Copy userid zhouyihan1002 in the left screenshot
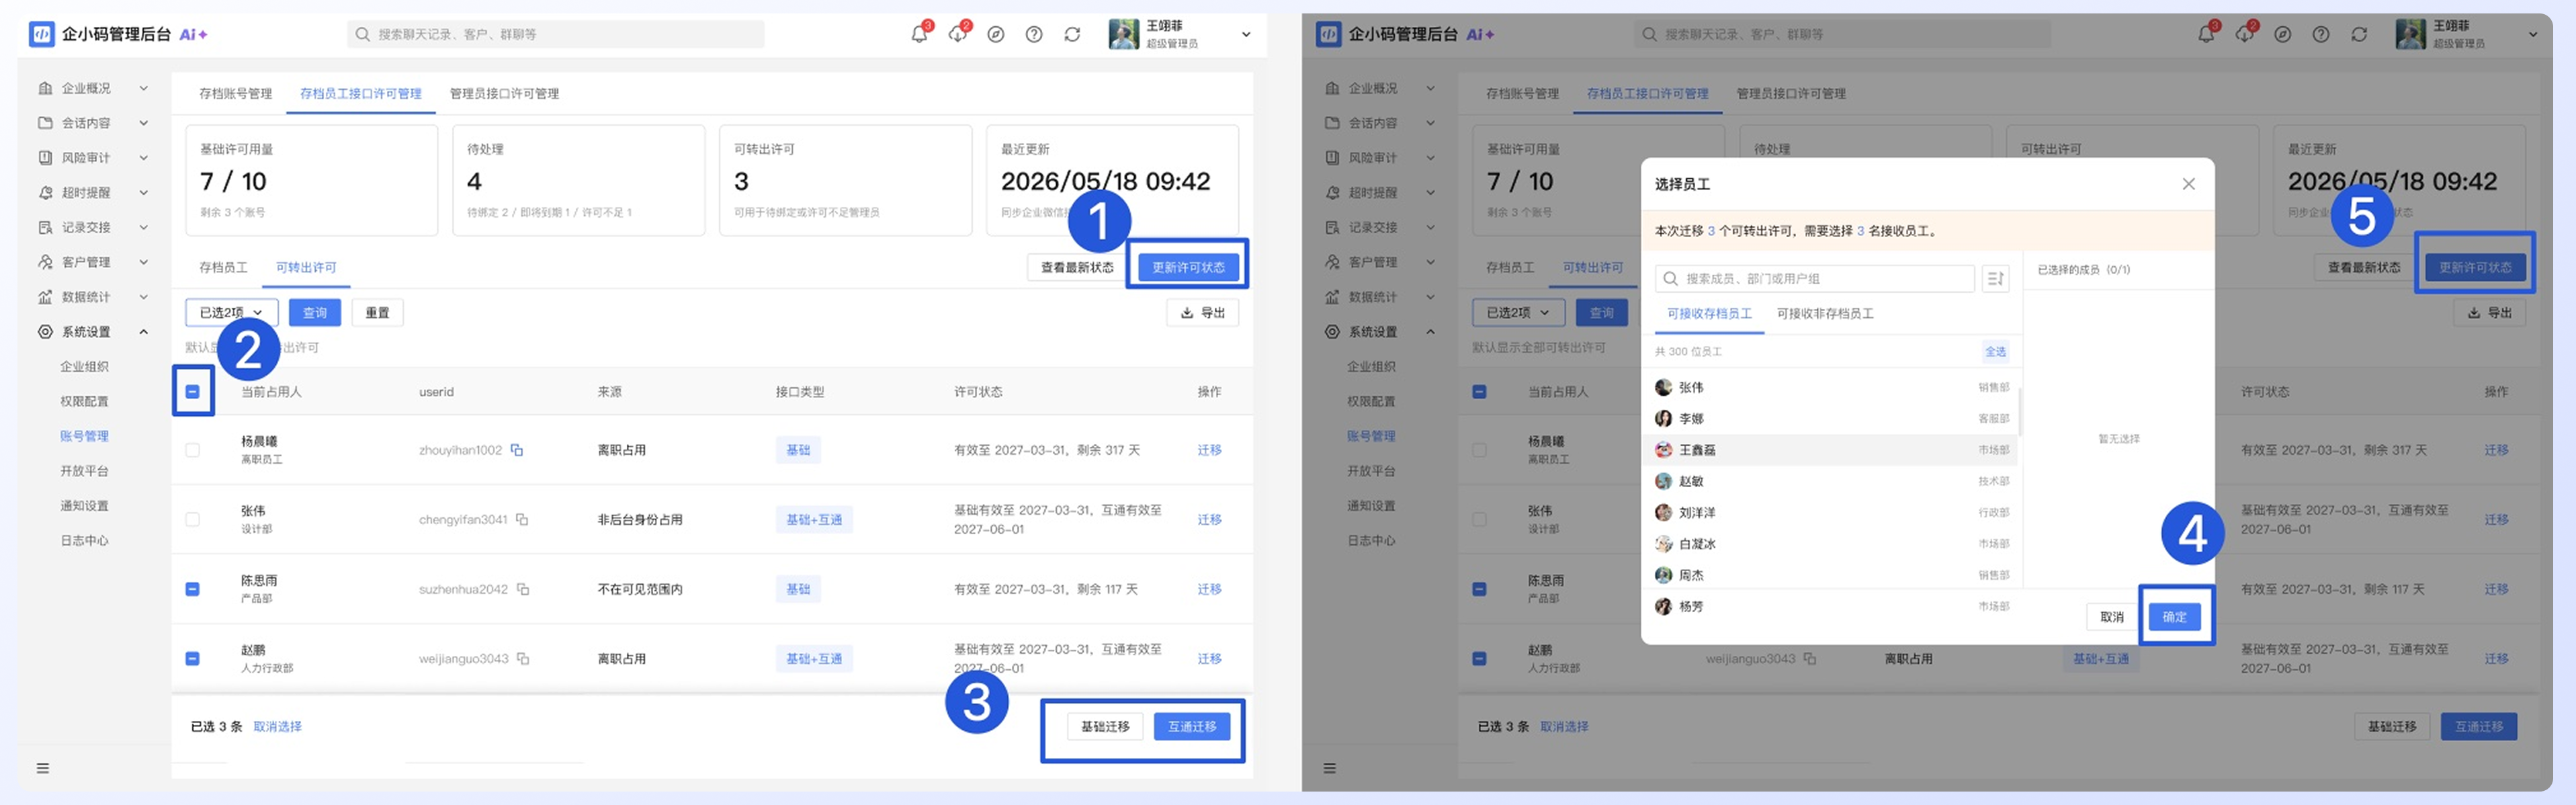The image size is (2576, 805). click(x=517, y=450)
